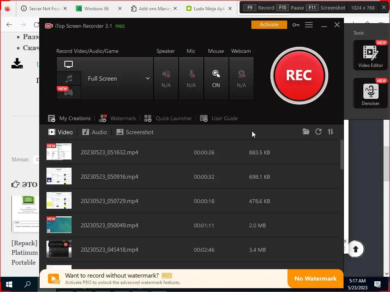
Task: Click the duration 00:02:46
Action: 204,250
